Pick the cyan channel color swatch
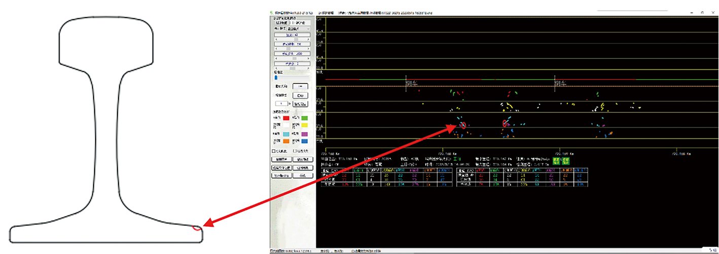The width and height of the screenshot is (719, 254). [286, 134]
